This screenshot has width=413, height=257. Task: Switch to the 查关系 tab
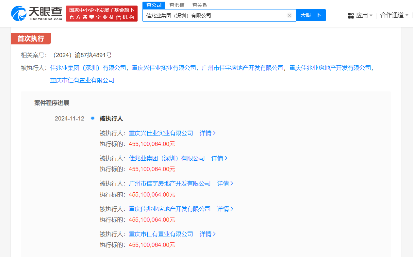[199, 5]
